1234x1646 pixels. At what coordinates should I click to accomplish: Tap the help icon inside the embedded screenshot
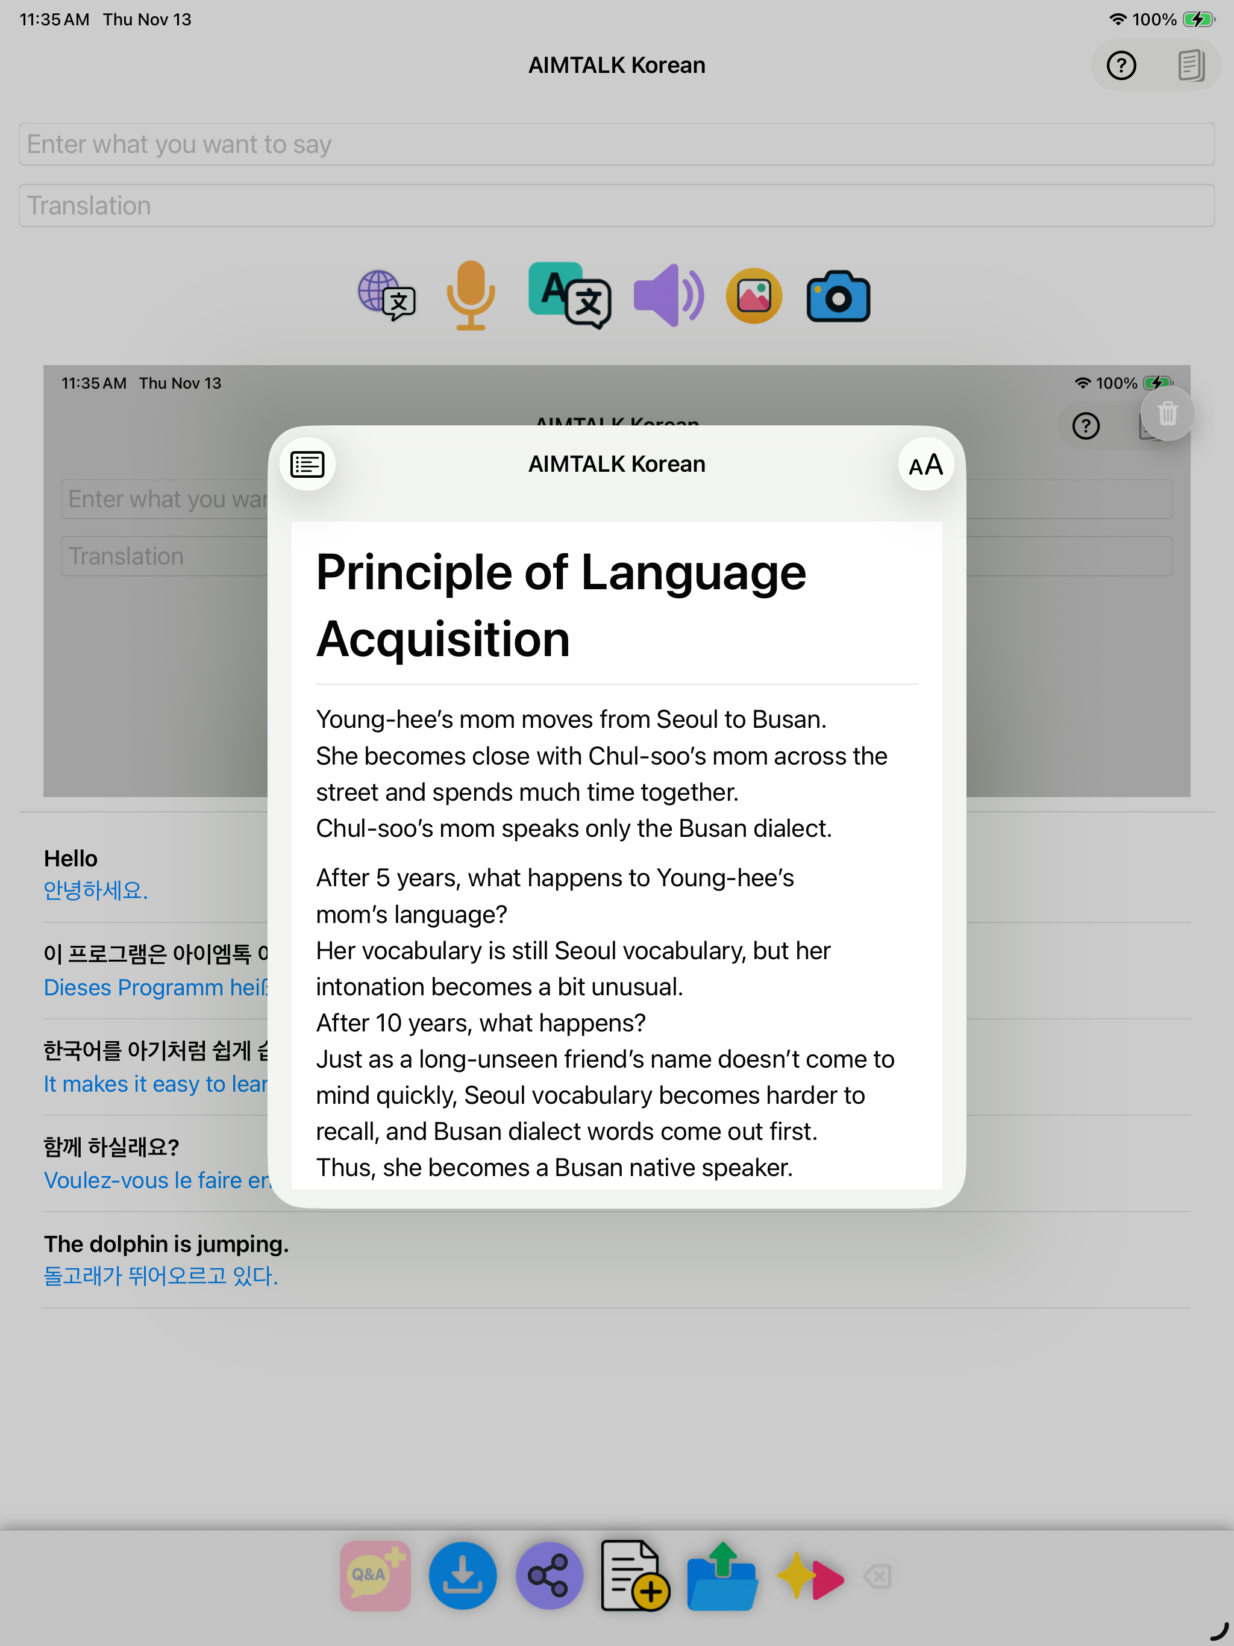[1086, 425]
